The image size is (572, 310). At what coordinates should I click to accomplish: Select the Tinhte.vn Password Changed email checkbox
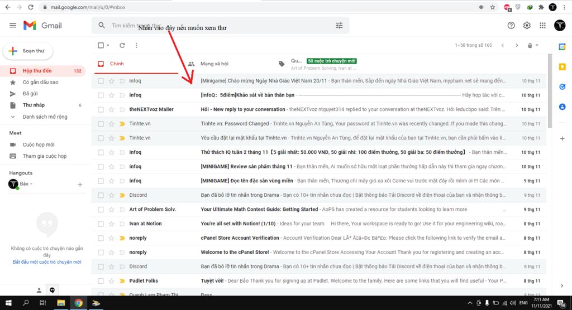(101, 124)
